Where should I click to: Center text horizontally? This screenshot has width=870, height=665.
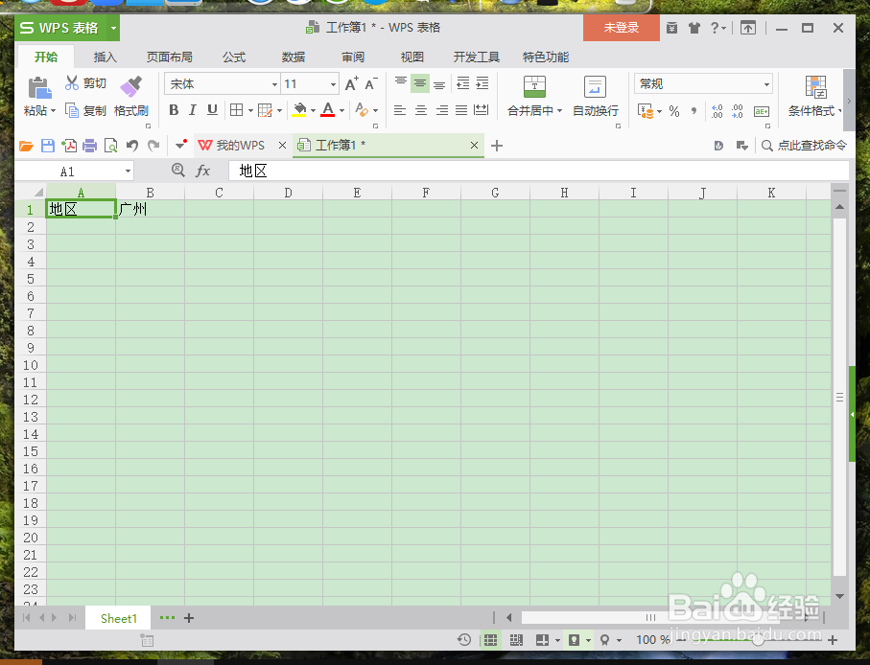click(421, 110)
